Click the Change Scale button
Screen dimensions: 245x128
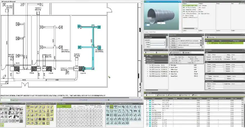(x=14, y=100)
